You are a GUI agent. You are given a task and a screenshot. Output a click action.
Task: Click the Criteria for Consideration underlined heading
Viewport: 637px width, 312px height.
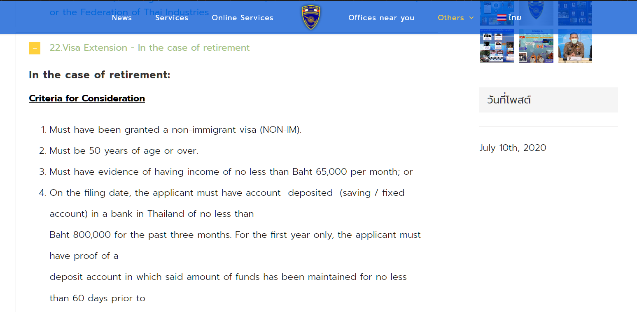tap(87, 99)
